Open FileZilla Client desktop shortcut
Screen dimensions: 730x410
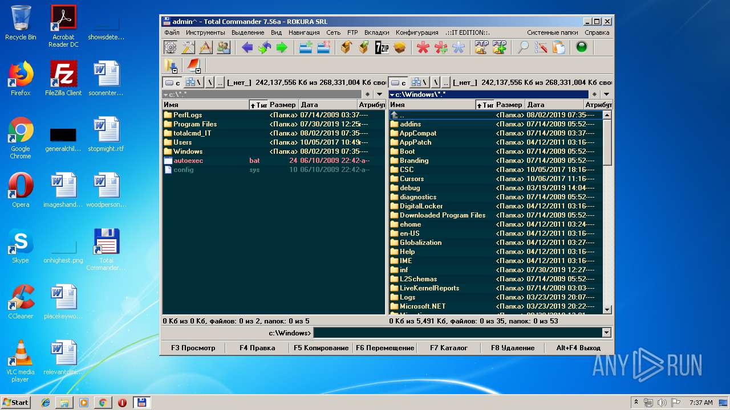(x=63, y=78)
